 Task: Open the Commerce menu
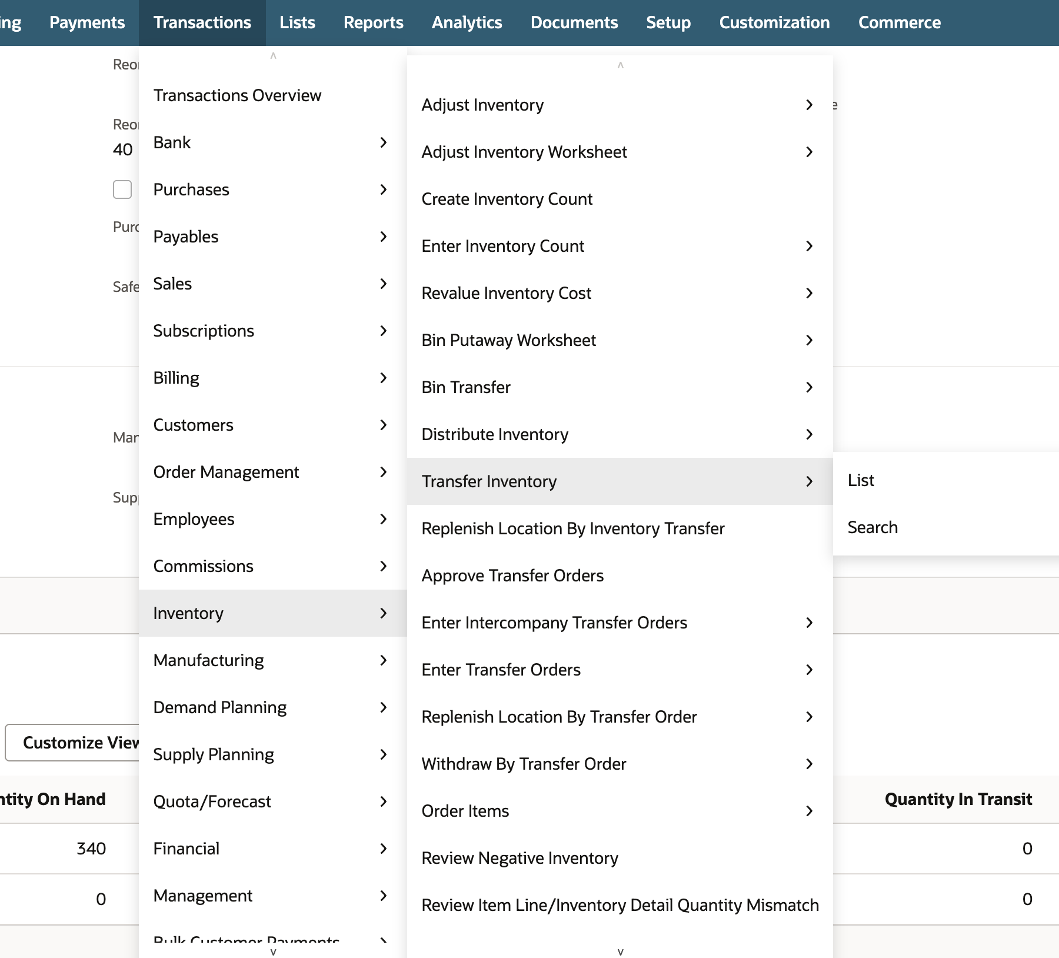click(899, 22)
